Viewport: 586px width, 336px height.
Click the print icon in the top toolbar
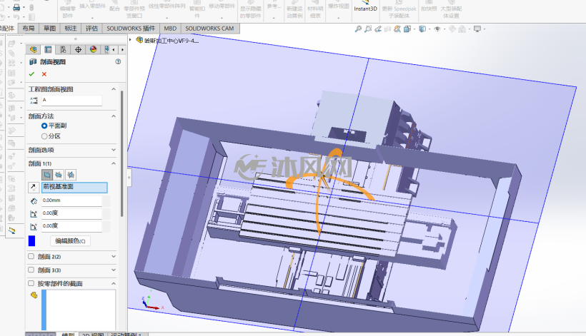(x=16, y=7)
